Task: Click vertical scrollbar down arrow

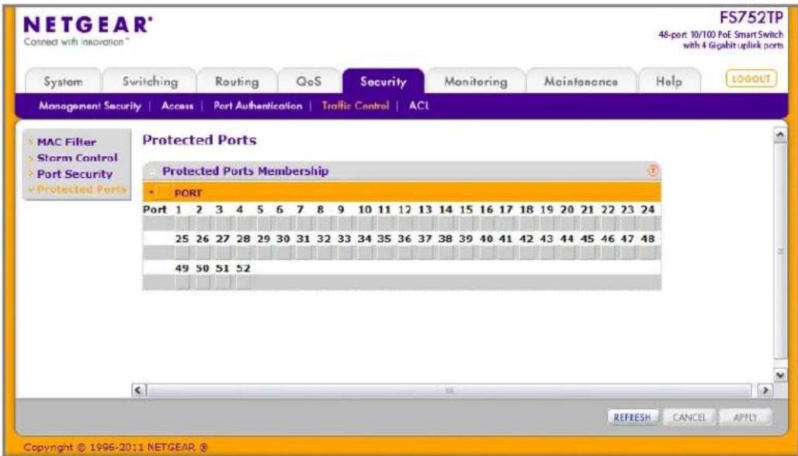Action: [x=779, y=375]
